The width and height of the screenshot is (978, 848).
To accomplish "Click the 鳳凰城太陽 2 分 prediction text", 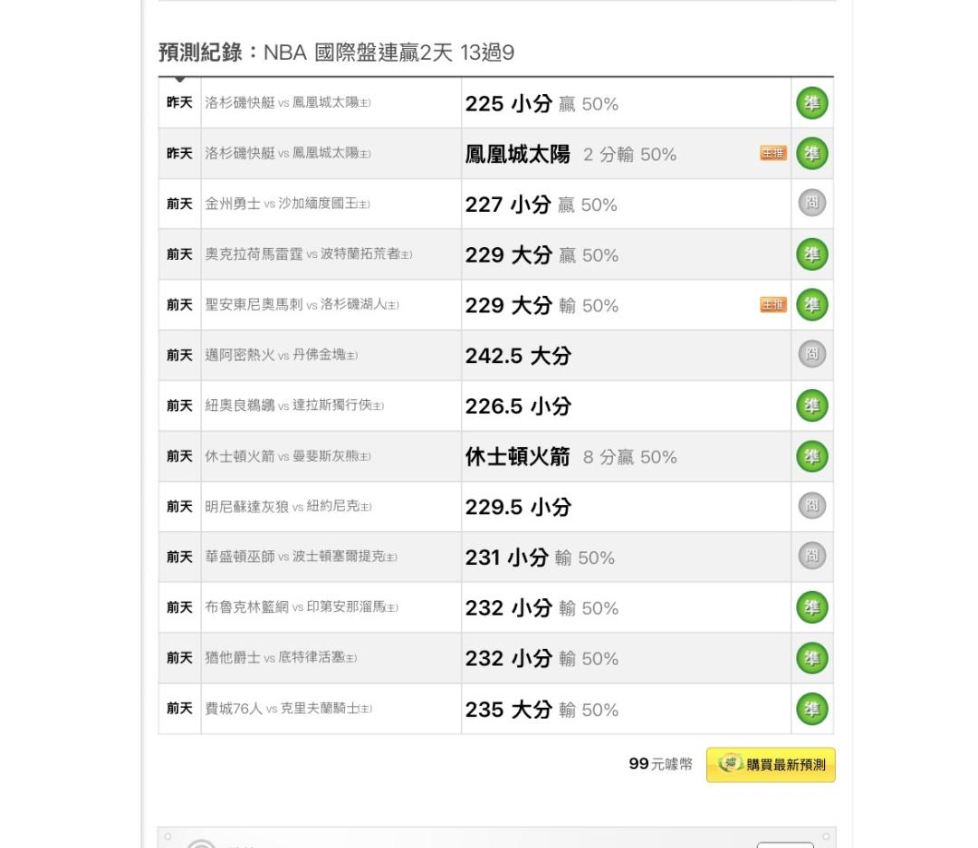I will coord(570,154).
